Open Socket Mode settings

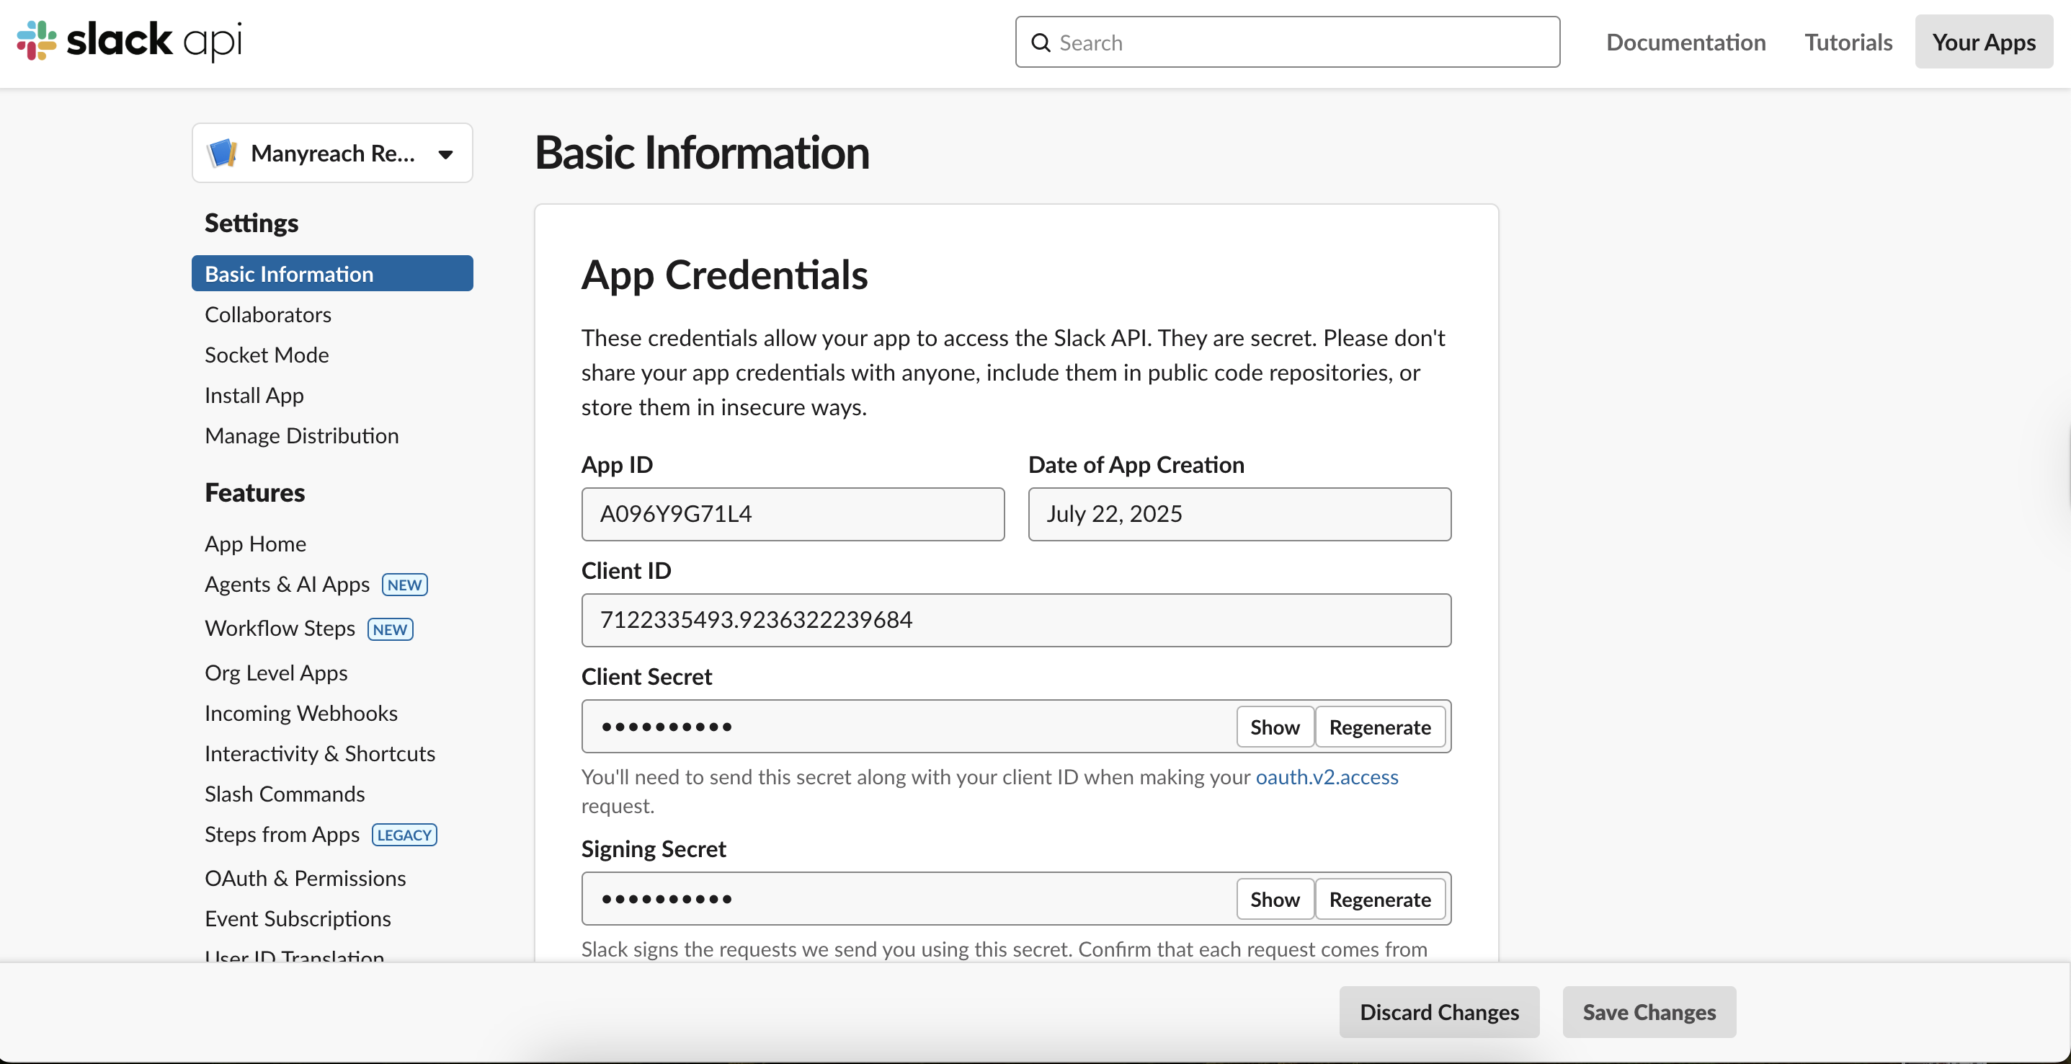266,355
